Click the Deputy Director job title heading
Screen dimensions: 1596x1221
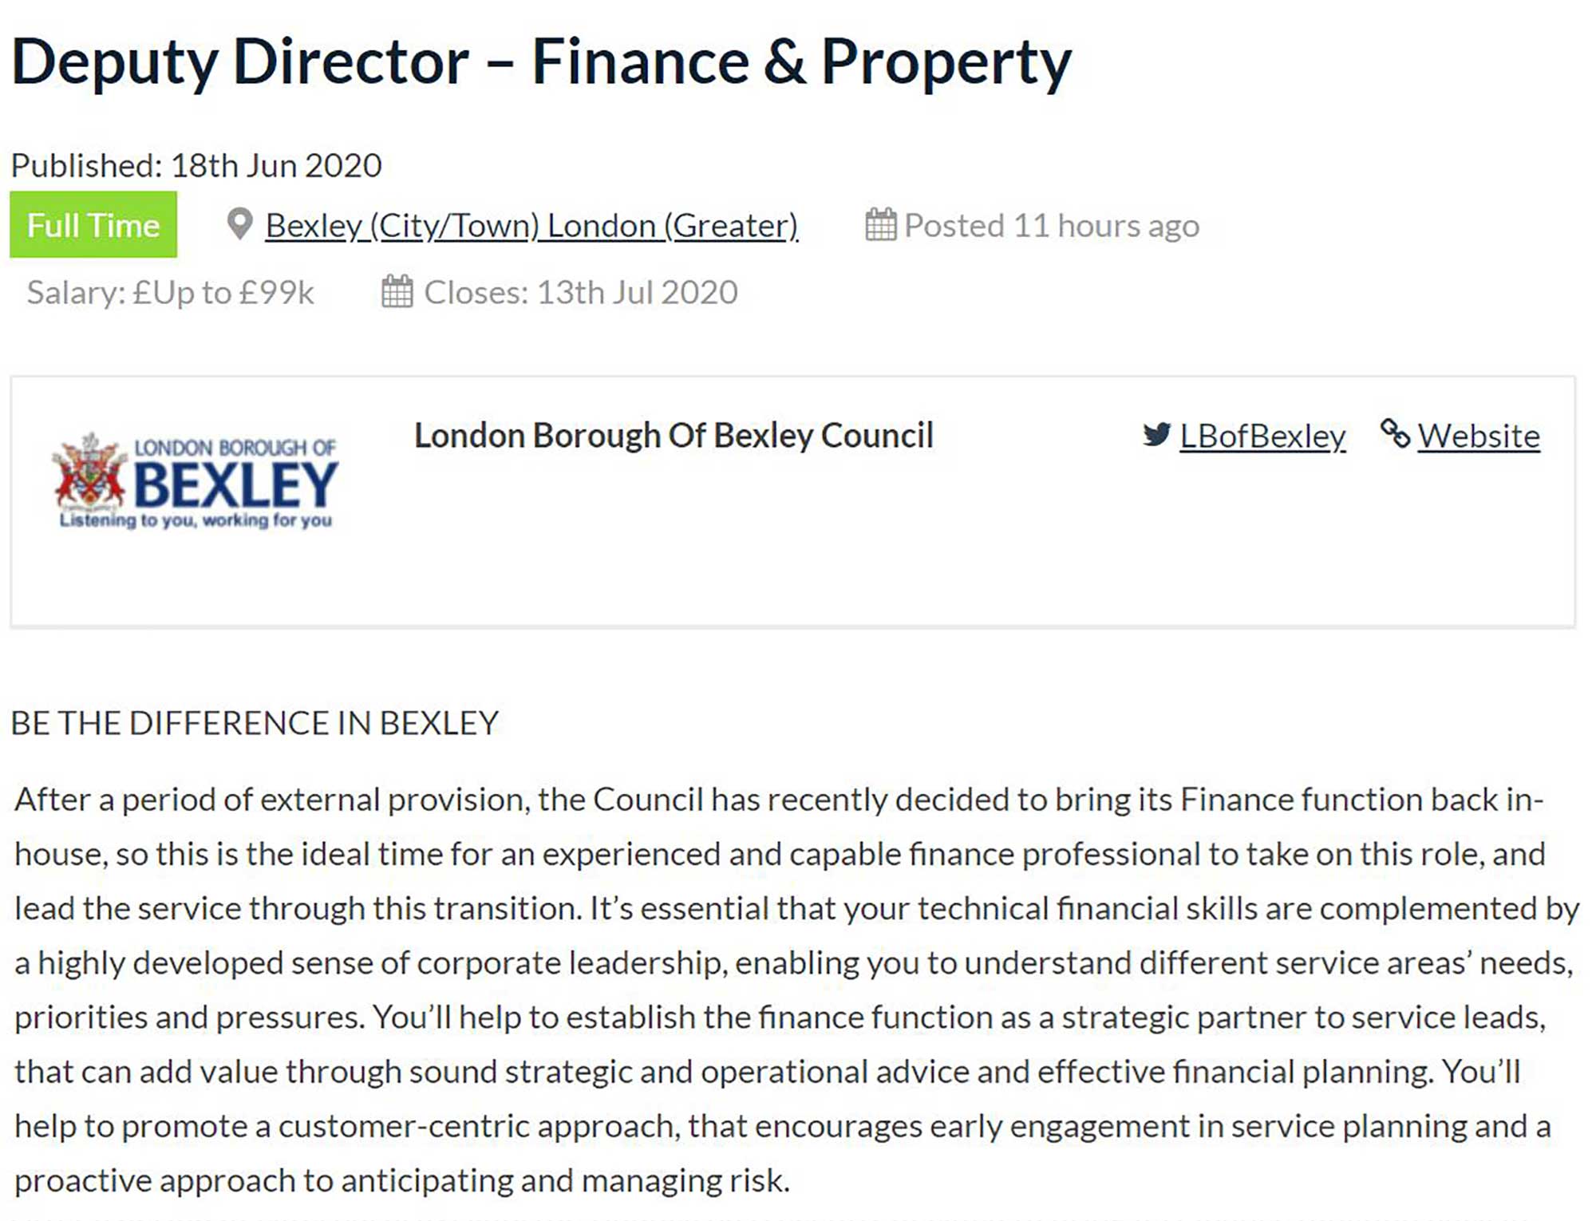pyautogui.click(x=541, y=61)
